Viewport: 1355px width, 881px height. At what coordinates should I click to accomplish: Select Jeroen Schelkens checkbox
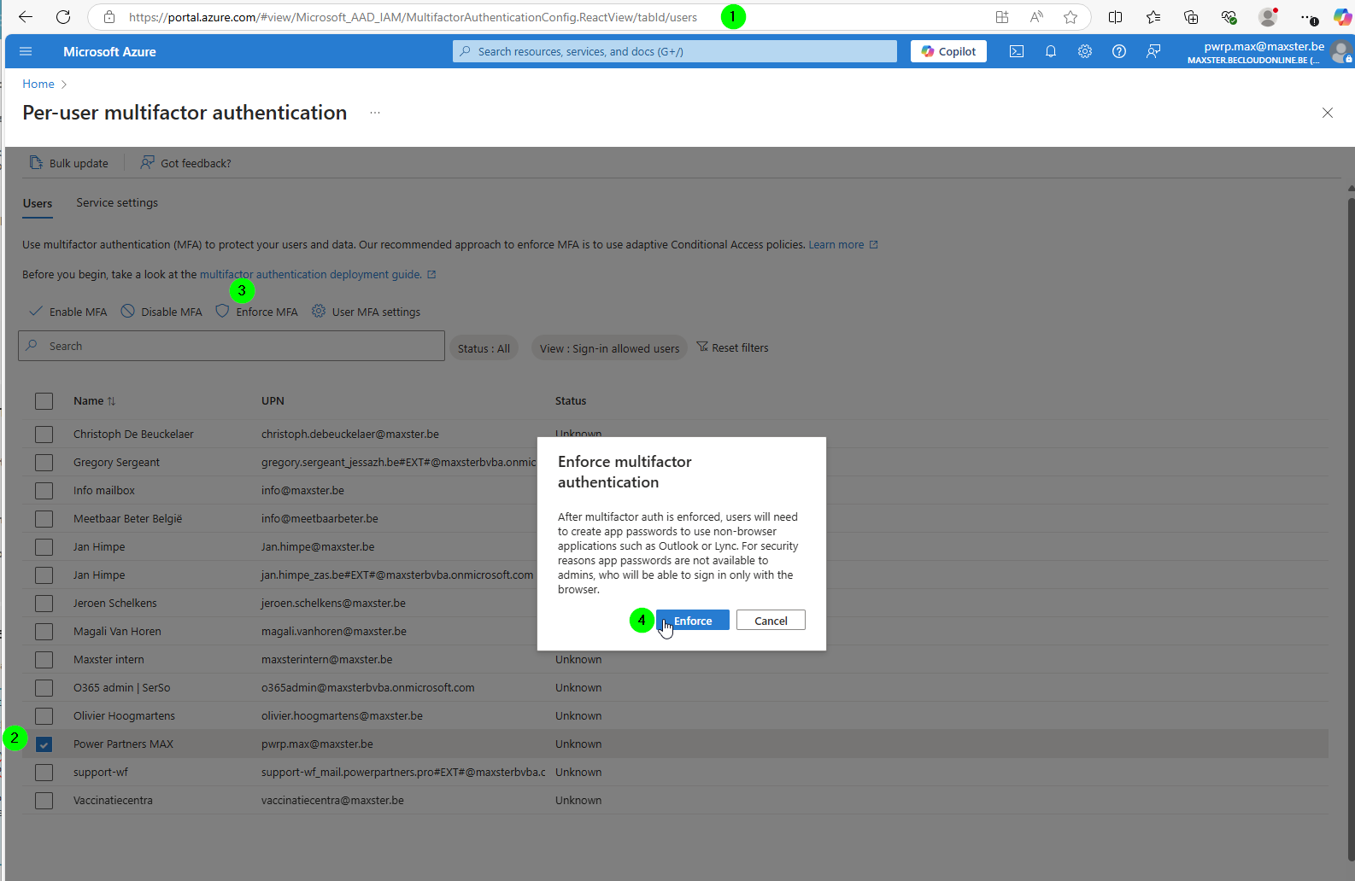click(x=44, y=604)
